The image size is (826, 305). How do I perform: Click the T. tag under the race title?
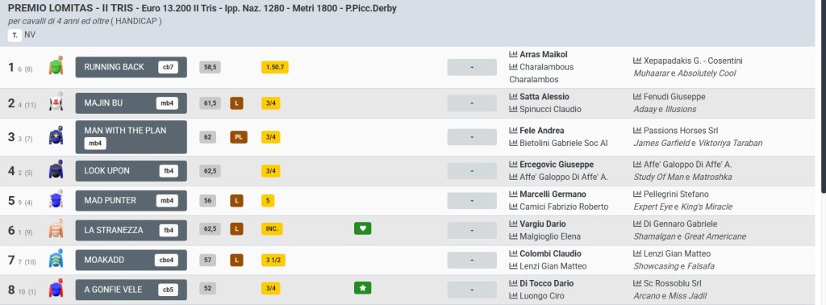coord(15,36)
